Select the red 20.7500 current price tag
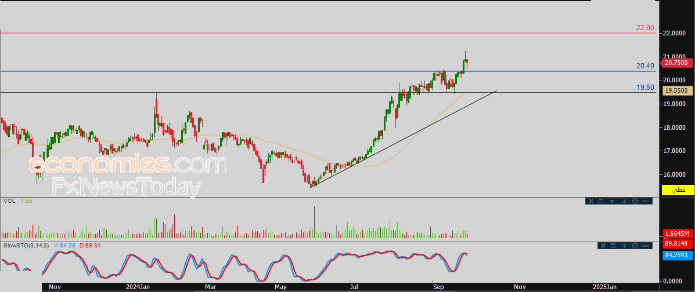695x292 pixels. coord(678,63)
